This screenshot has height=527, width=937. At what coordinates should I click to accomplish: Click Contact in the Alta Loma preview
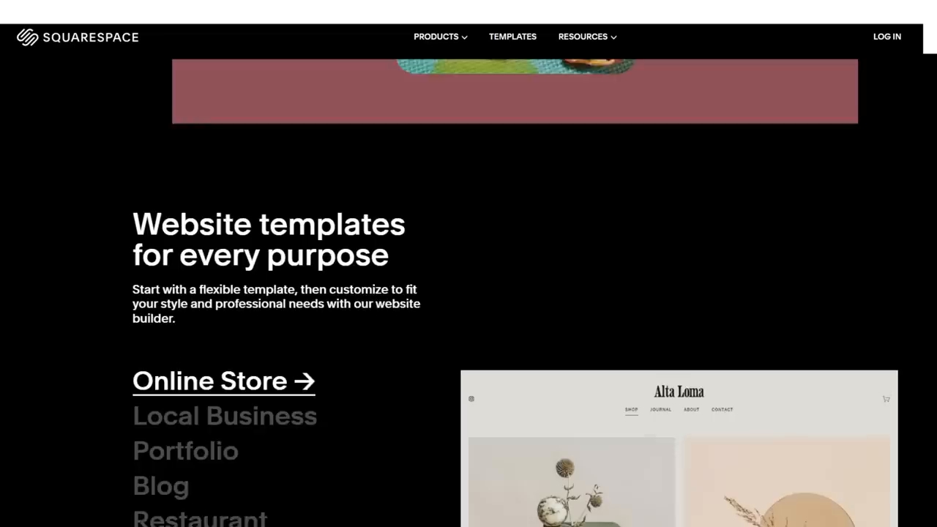(x=722, y=410)
